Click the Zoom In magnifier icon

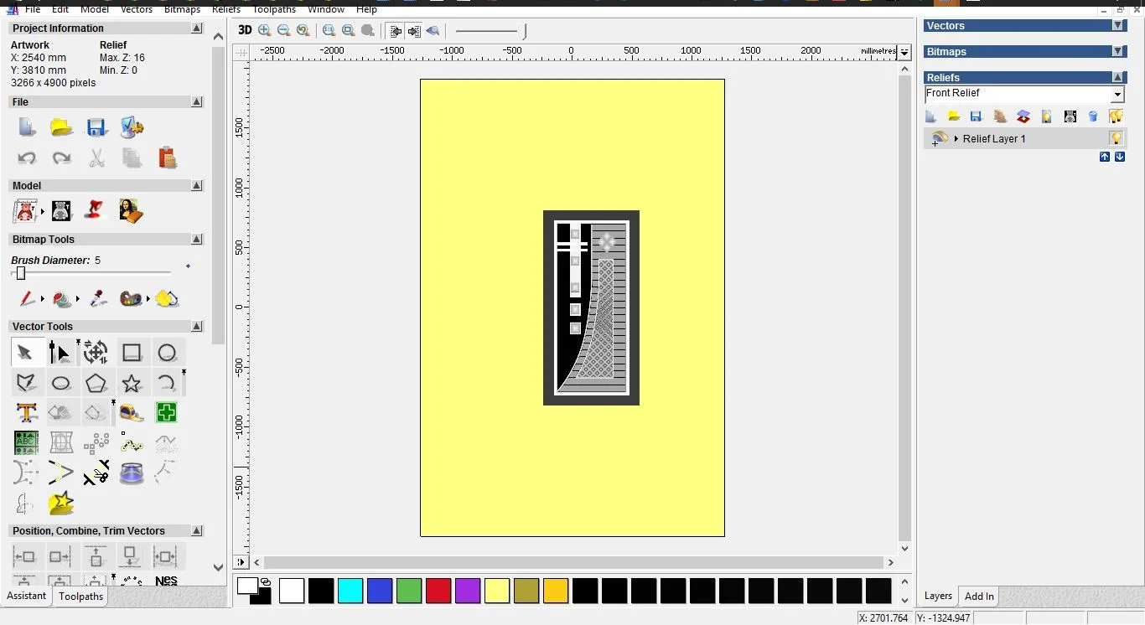pyautogui.click(x=265, y=30)
